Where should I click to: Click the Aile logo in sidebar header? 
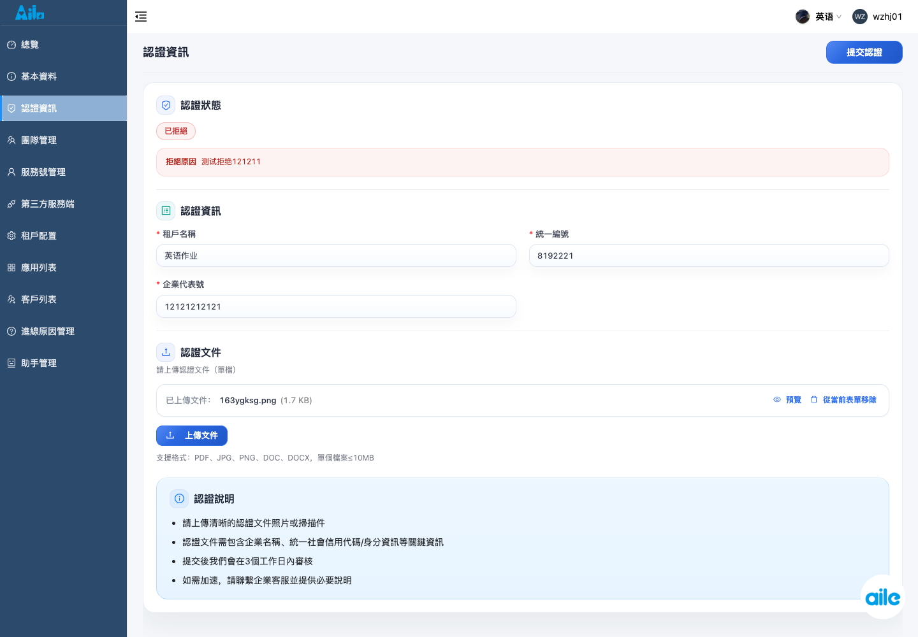pyautogui.click(x=30, y=12)
